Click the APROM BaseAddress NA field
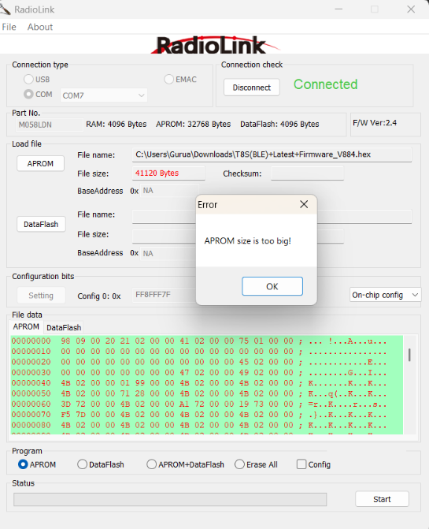 [169, 191]
